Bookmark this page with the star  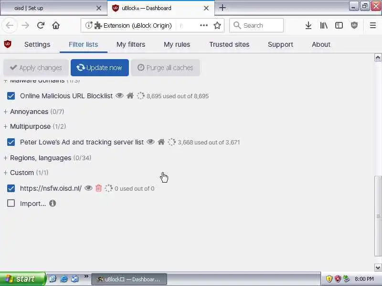click(x=217, y=25)
